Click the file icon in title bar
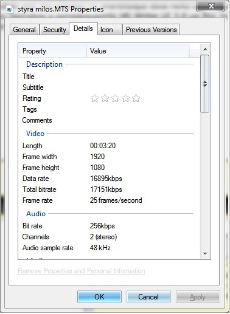Screen dimensions: 230x314 point(10,9)
